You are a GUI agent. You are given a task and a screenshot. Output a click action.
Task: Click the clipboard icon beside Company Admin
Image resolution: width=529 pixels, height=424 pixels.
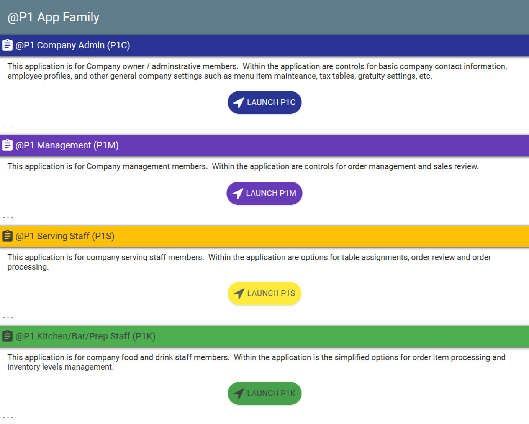7,45
